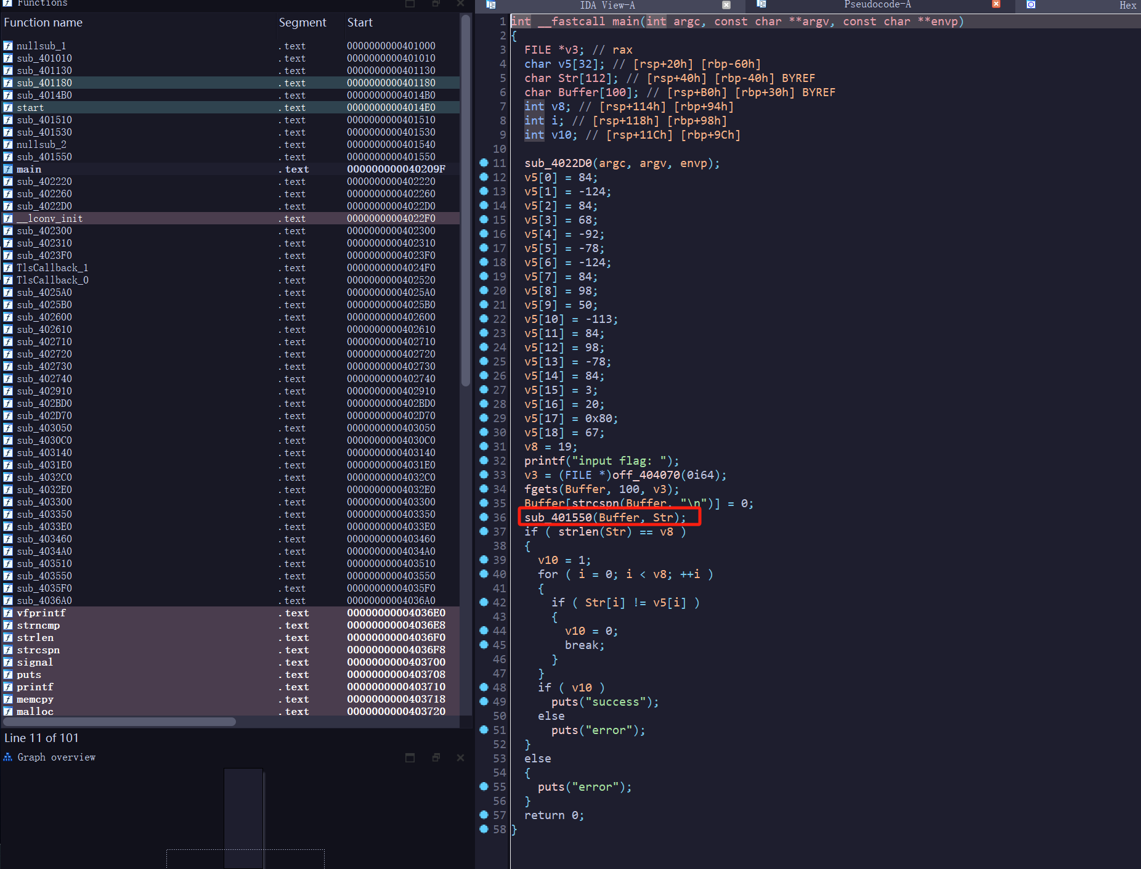Image resolution: width=1141 pixels, height=869 pixels.
Task: Click the Graph overview panel icon
Action: click(8, 757)
